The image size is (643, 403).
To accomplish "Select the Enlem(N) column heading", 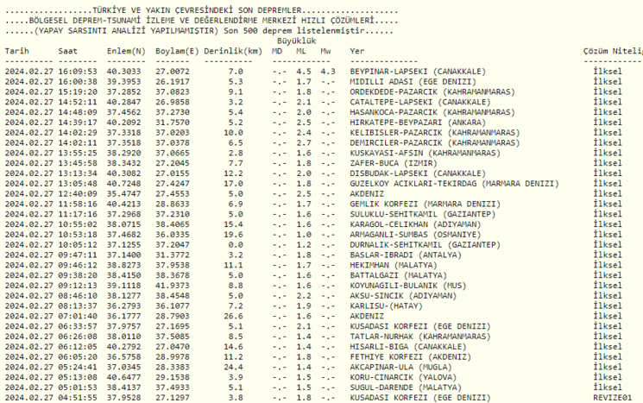I will pos(124,51).
